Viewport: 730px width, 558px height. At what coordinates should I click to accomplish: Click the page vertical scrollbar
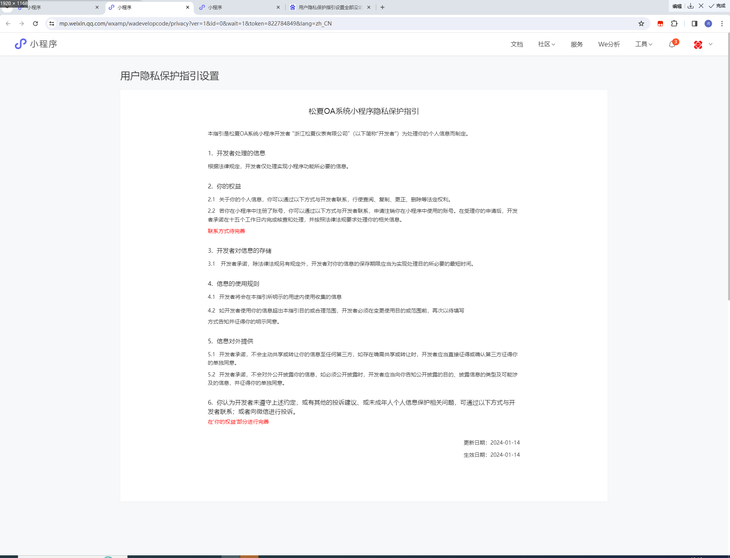click(x=728, y=167)
